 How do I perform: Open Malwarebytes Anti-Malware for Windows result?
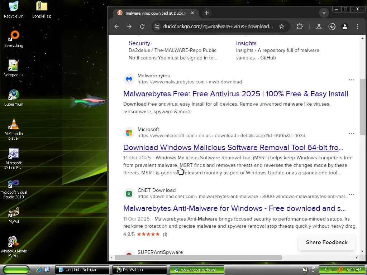tap(234, 208)
